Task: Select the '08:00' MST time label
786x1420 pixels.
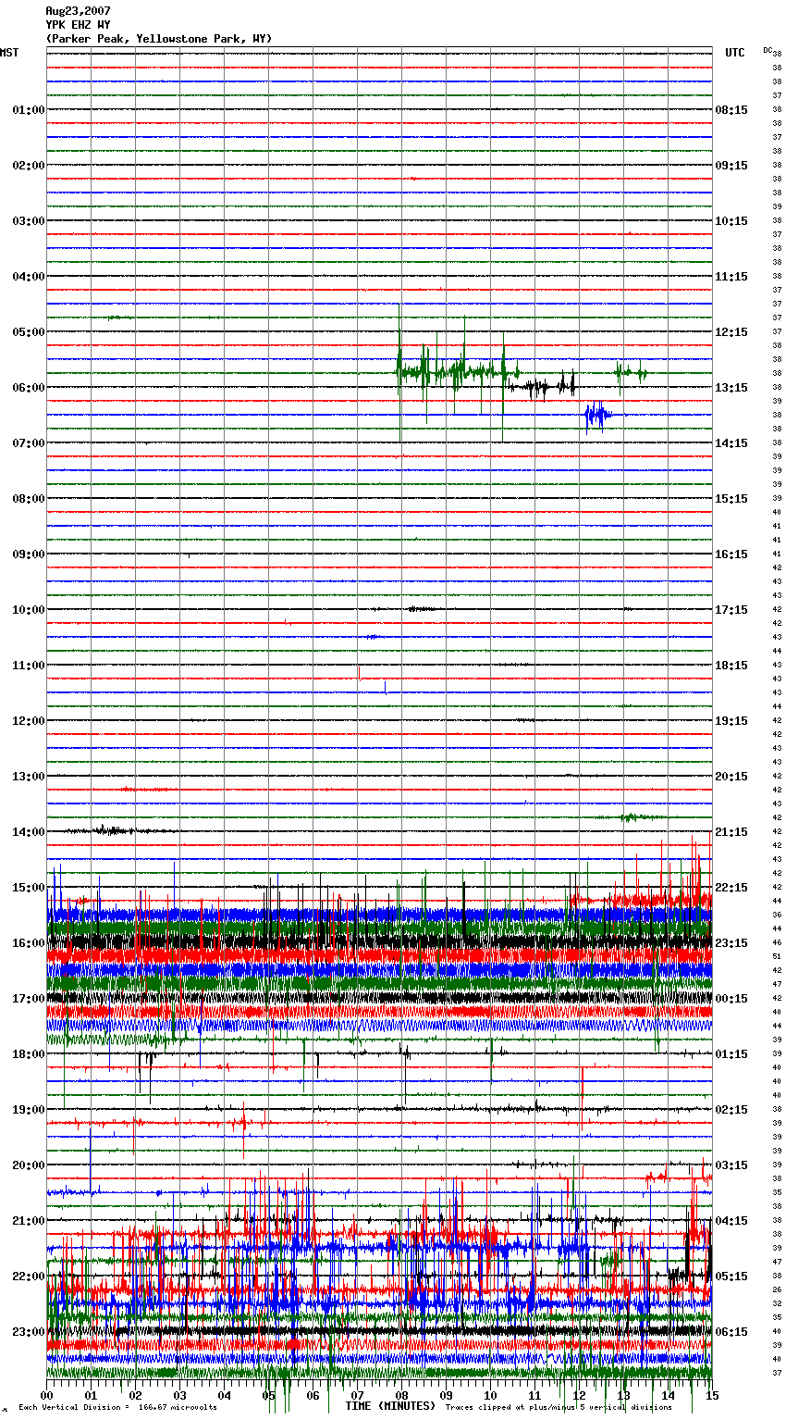Action: [x=29, y=499]
